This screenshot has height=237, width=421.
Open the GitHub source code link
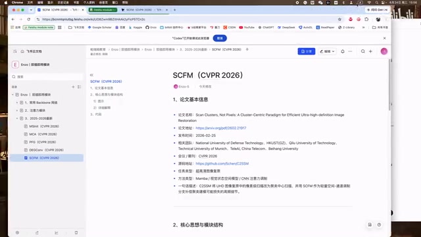(222, 164)
